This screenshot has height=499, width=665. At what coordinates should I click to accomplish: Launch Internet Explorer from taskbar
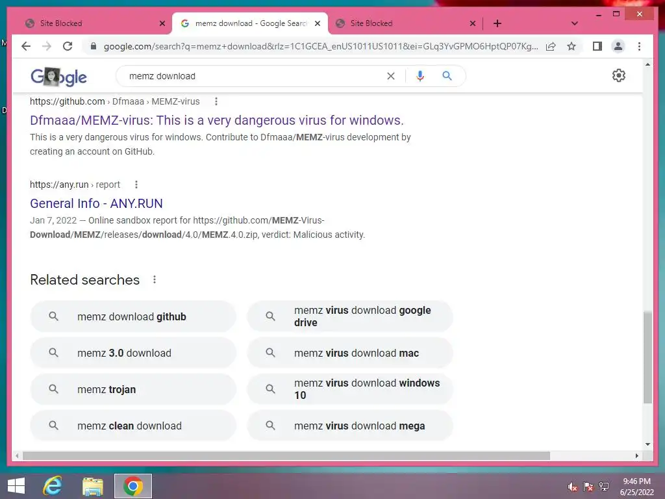pyautogui.click(x=53, y=486)
